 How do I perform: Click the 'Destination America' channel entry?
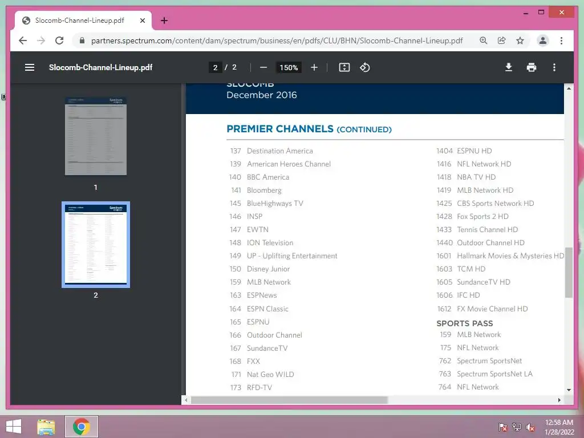pyautogui.click(x=279, y=151)
